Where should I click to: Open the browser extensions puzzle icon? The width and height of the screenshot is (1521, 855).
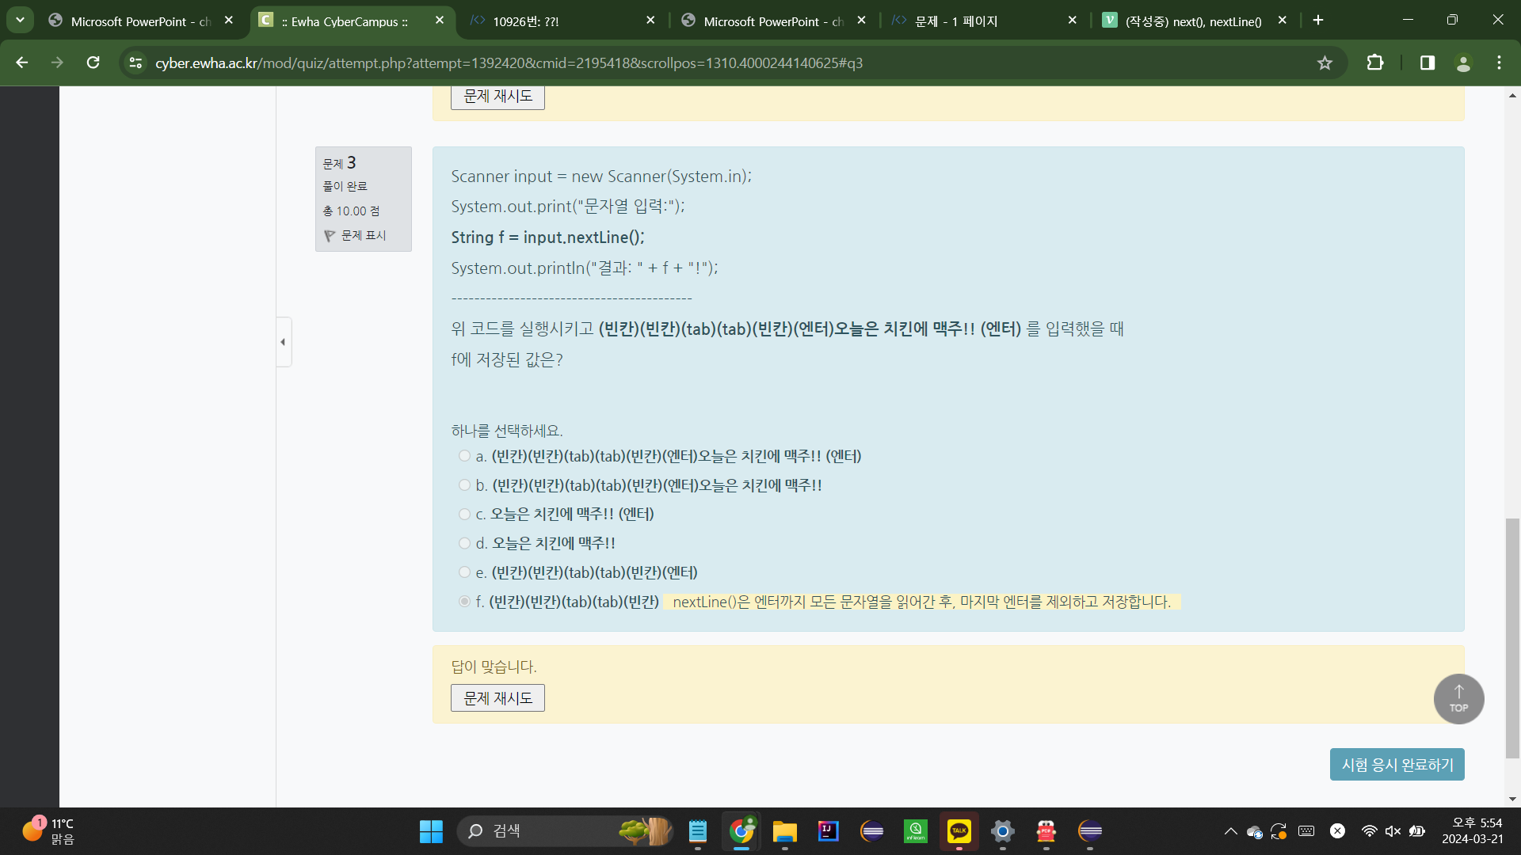click(1375, 63)
